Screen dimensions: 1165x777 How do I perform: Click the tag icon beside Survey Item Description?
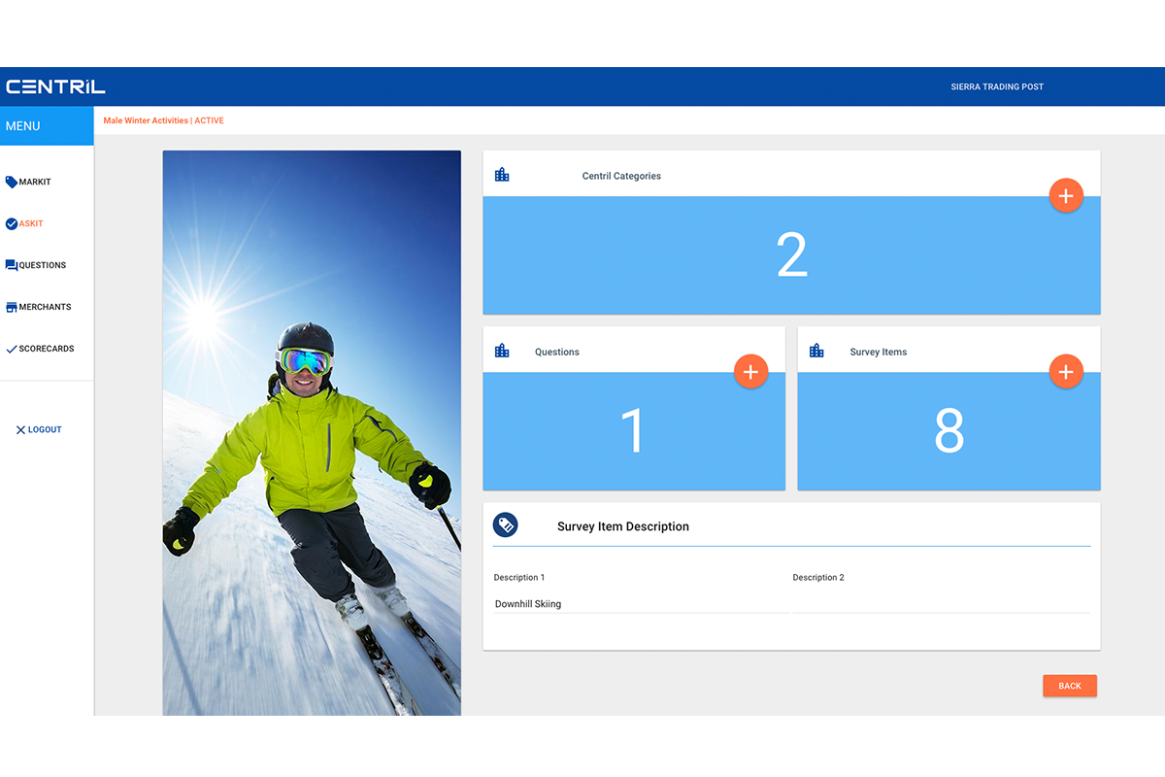tap(506, 525)
